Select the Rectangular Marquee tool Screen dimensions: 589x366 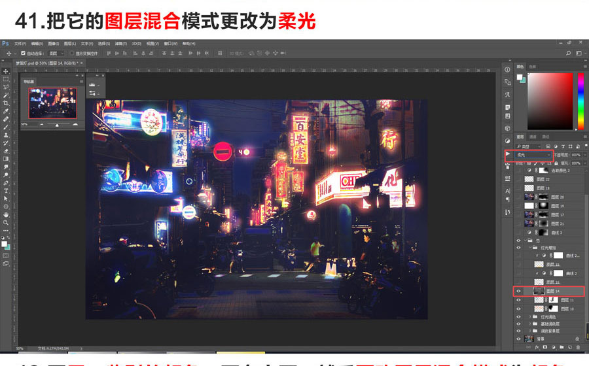pyautogui.click(x=6, y=79)
